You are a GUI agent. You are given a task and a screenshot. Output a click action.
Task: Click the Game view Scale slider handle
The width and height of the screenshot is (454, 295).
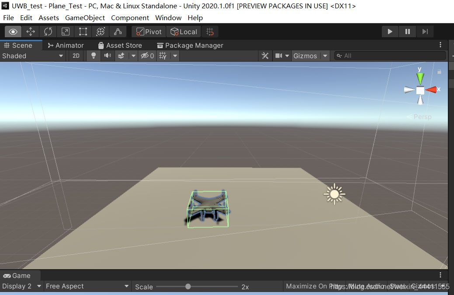188,287
